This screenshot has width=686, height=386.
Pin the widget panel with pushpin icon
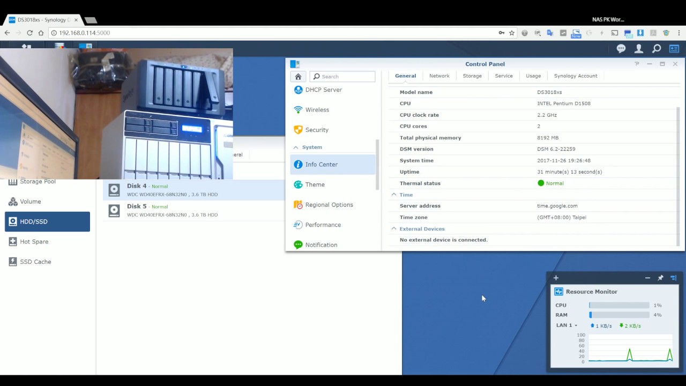[660, 278]
